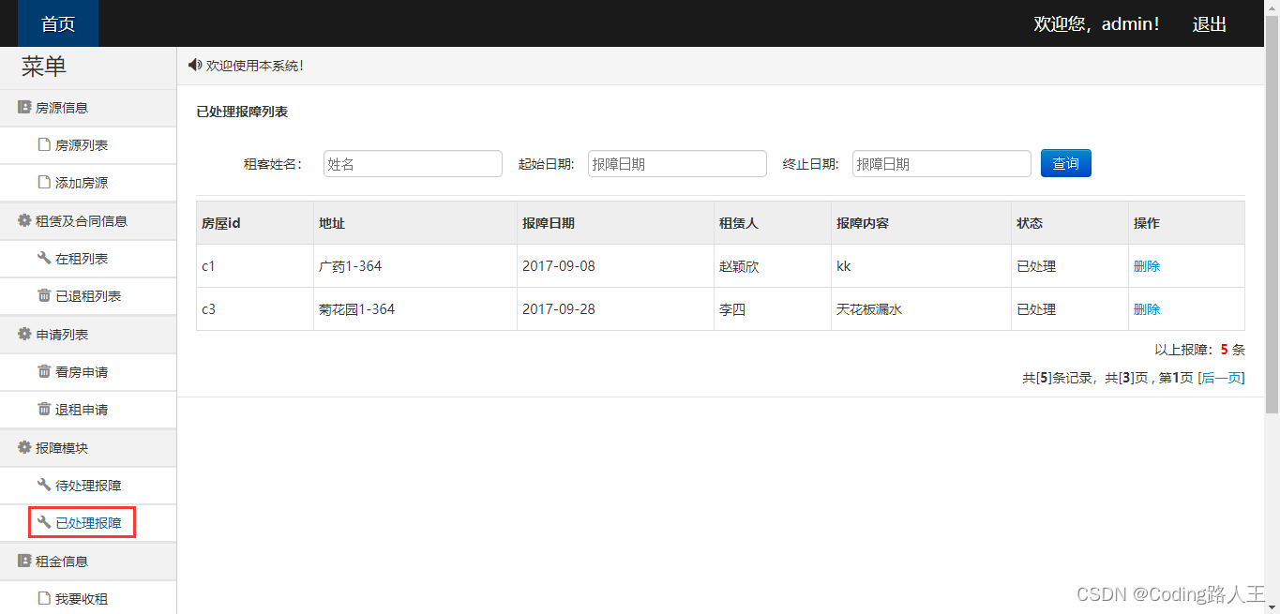
Task: Click the trash icon beside 已退租列表
Action: (x=44, y=296)
